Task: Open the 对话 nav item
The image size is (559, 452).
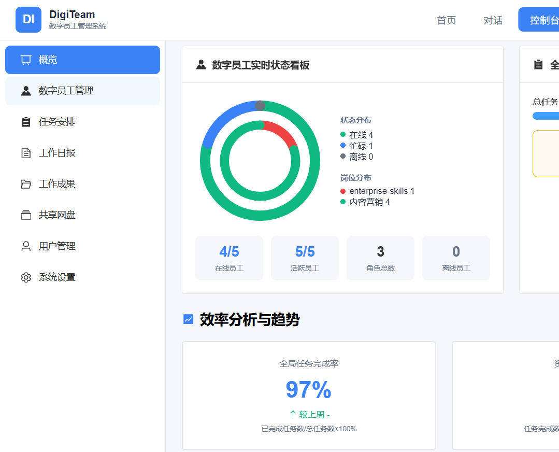Action: coord(493,20)
